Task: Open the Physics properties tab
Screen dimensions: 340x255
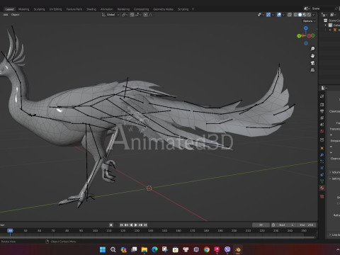Action: pyautogui.click(x=322, y=168)
